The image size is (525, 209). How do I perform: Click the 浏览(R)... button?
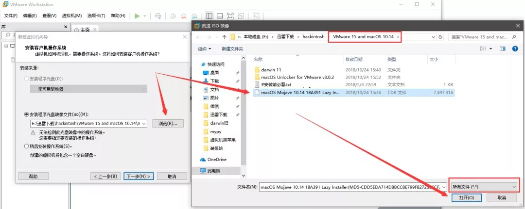(168, 124)
